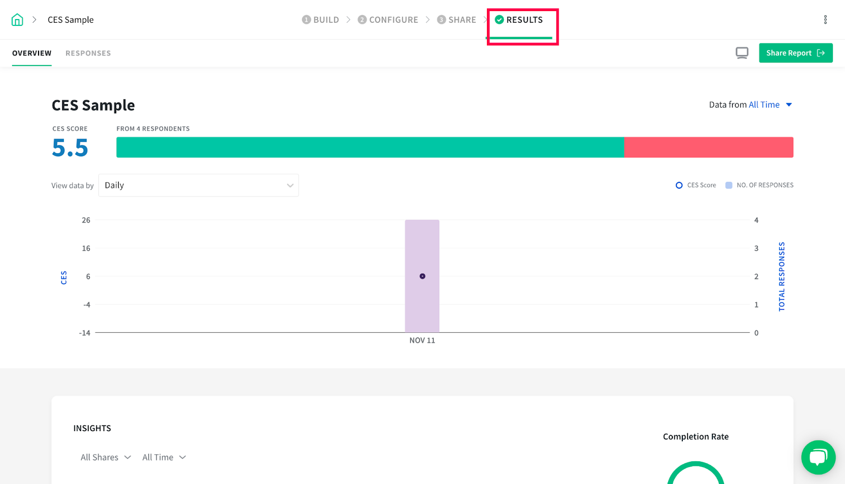Switch to the Overview tab
This screenshot has width=845, height=484.
tap(32, 53)
